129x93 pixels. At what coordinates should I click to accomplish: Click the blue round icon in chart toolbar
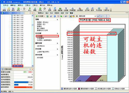[x=55, y=16]
